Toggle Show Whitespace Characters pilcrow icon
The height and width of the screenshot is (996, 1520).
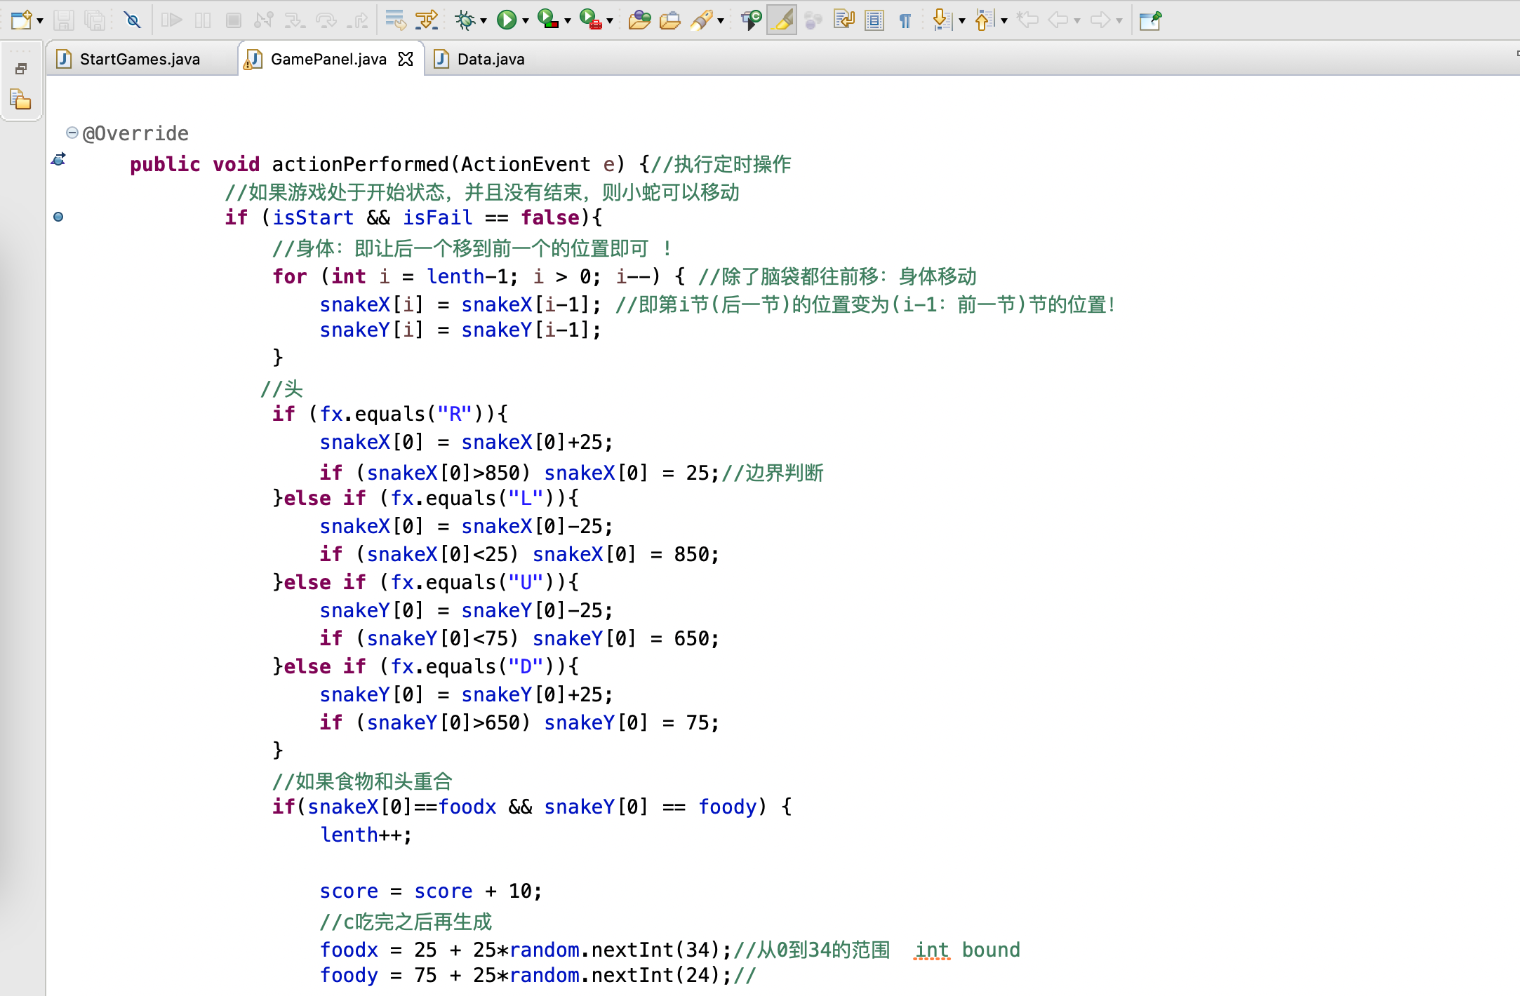click(905, 20)
